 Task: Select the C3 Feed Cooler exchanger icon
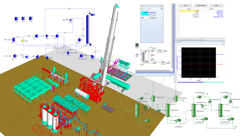coord(157,111)
